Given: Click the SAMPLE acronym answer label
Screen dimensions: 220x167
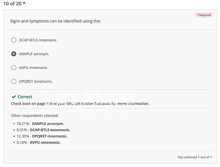Looking at the screenshot, I should click(34, 54).
